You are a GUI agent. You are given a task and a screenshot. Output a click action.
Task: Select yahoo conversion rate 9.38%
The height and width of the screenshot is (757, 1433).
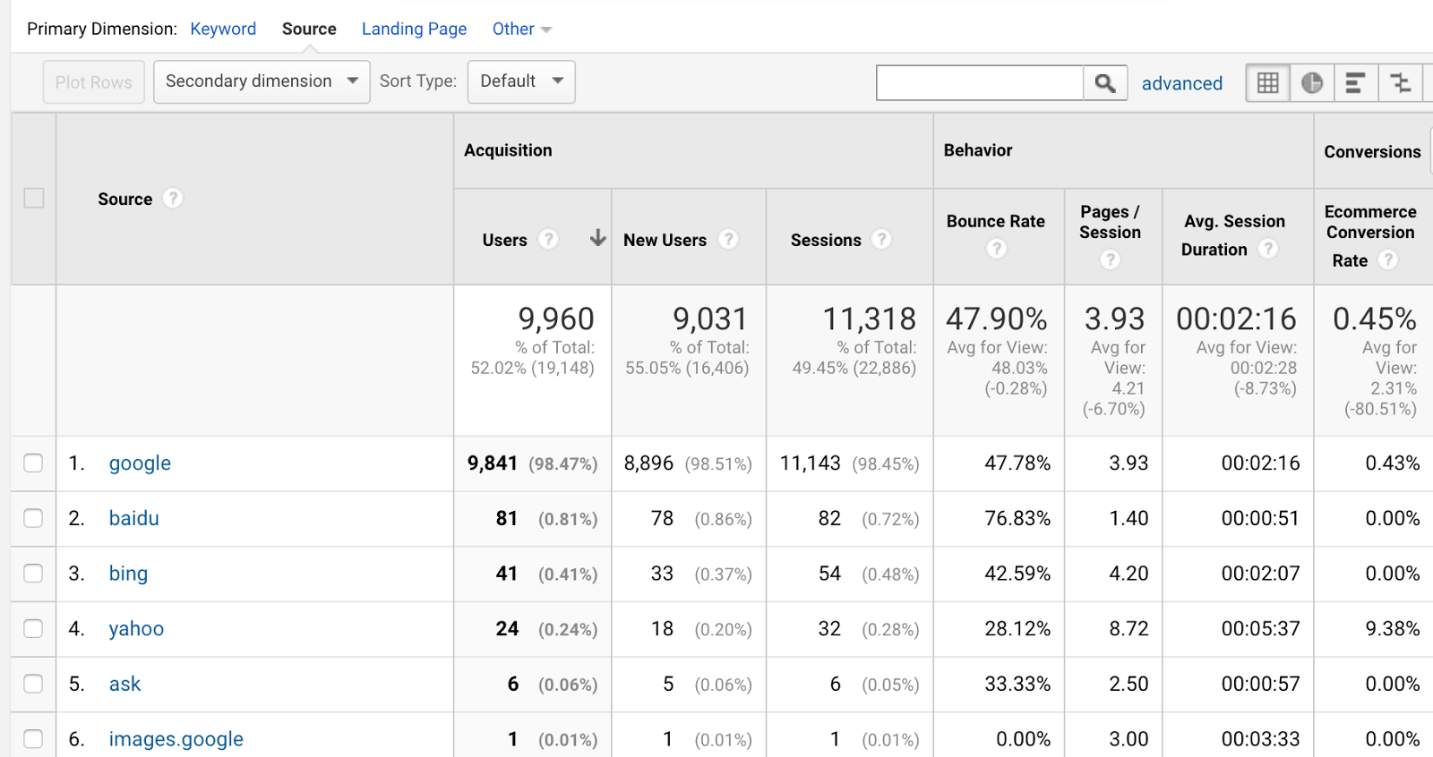[x=1393, y=628]
